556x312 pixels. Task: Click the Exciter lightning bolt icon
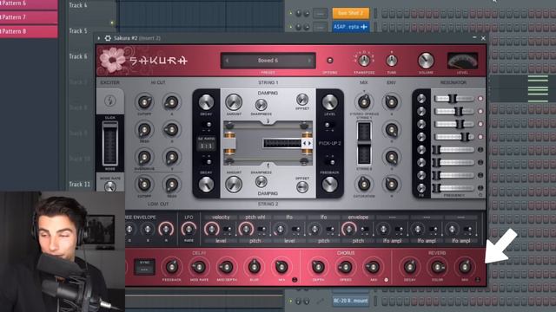110,101
